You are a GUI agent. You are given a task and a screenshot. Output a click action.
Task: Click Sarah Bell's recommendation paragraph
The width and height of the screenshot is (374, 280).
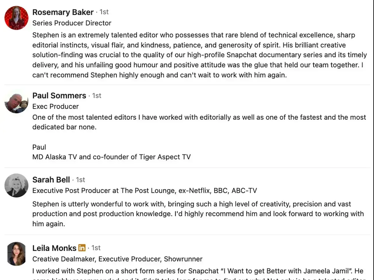click(198, 214)
